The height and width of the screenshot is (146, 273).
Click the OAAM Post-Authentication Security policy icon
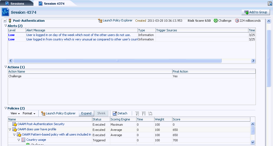14,124
